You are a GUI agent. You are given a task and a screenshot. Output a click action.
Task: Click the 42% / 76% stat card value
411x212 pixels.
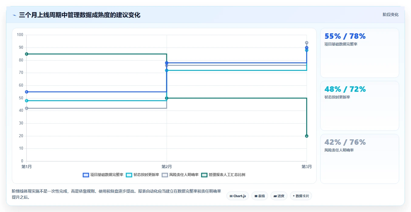pos(345,142)
